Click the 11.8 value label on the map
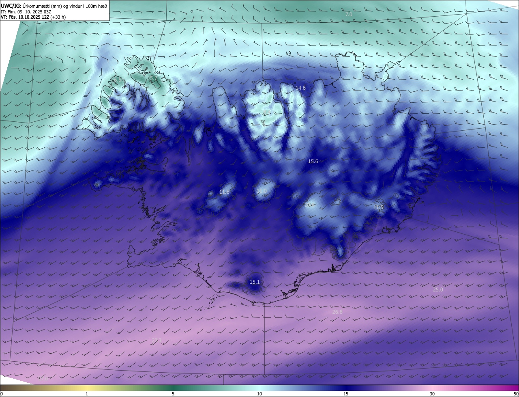 coord(224,192)
